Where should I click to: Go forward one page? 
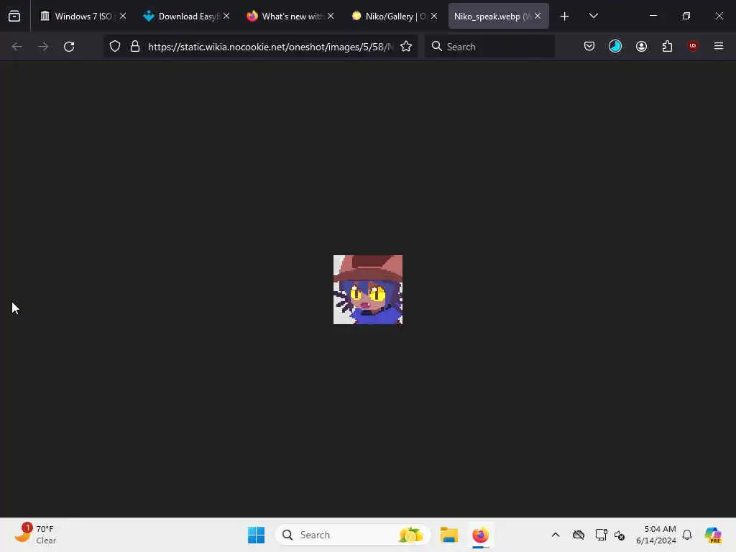tap(42, 47)
